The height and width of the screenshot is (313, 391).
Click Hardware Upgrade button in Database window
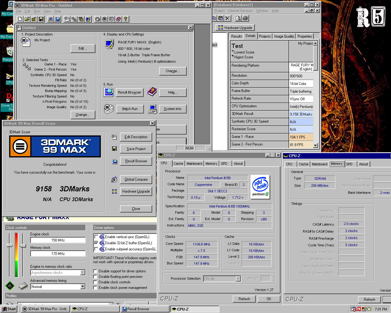coord(235,28)
